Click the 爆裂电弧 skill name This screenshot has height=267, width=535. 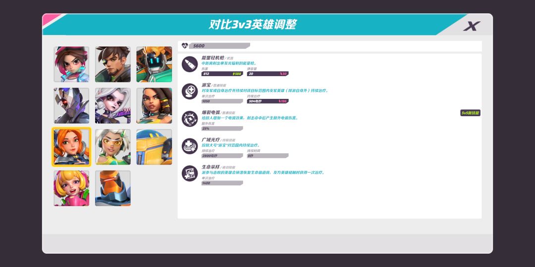[x=211, y=112]
